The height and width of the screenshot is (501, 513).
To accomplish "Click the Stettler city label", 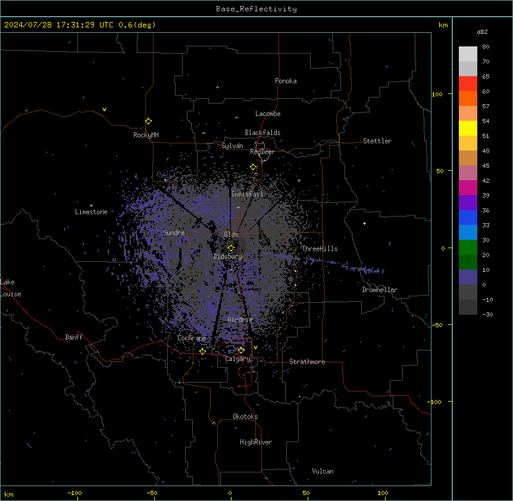I will 377,141.
